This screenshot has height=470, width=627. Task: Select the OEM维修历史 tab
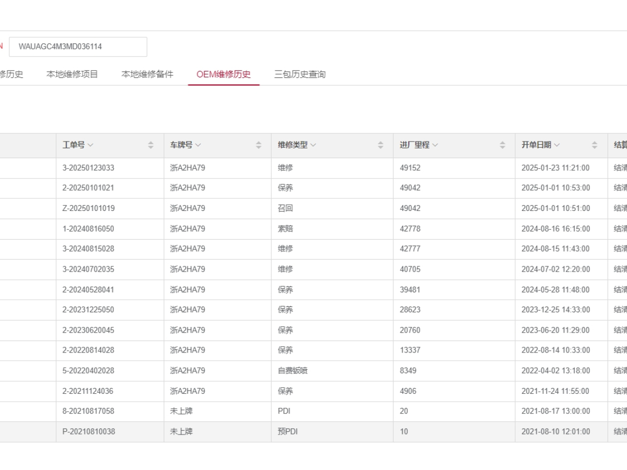[x=224, y=74]
